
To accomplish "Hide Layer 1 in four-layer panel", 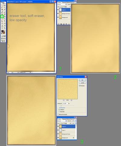I will click(x=58, y=130).
